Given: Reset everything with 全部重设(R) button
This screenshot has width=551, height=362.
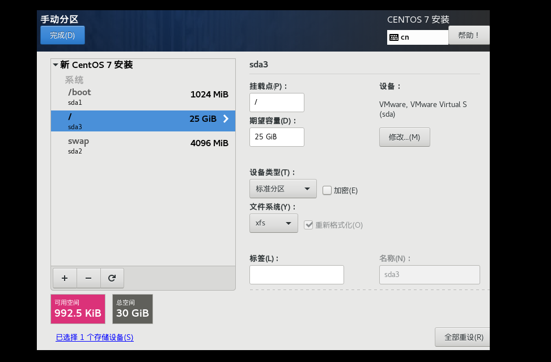Looking at the screenshot, I should 463,337.
